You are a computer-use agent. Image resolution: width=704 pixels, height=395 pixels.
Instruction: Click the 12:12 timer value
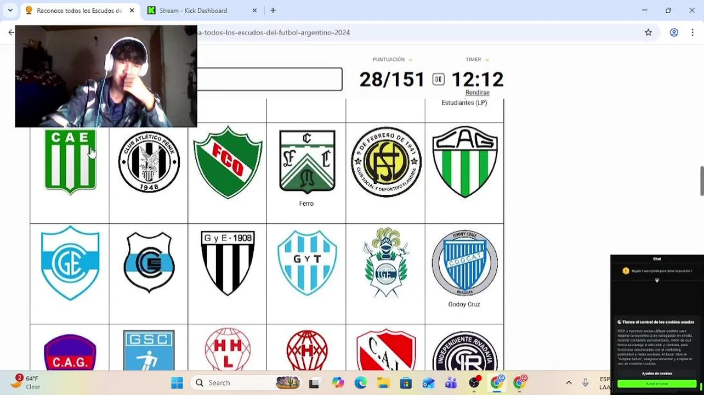click(x=478, y=80)
